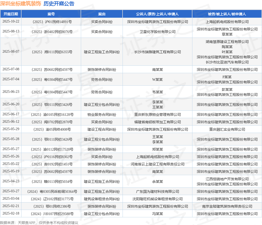Screen dimensions: 262x225
Task: Select the date cell 2025-06-12
Action: 11,122
